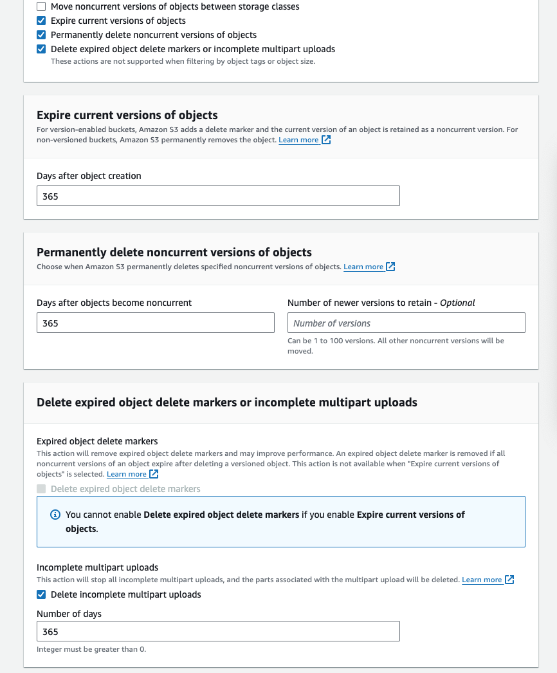
Task: Click the Expire current versions of objects checkbox label
Action: point(118,21)
